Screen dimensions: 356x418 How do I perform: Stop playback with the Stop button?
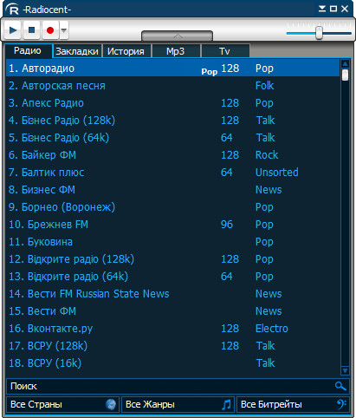(31, 30)
